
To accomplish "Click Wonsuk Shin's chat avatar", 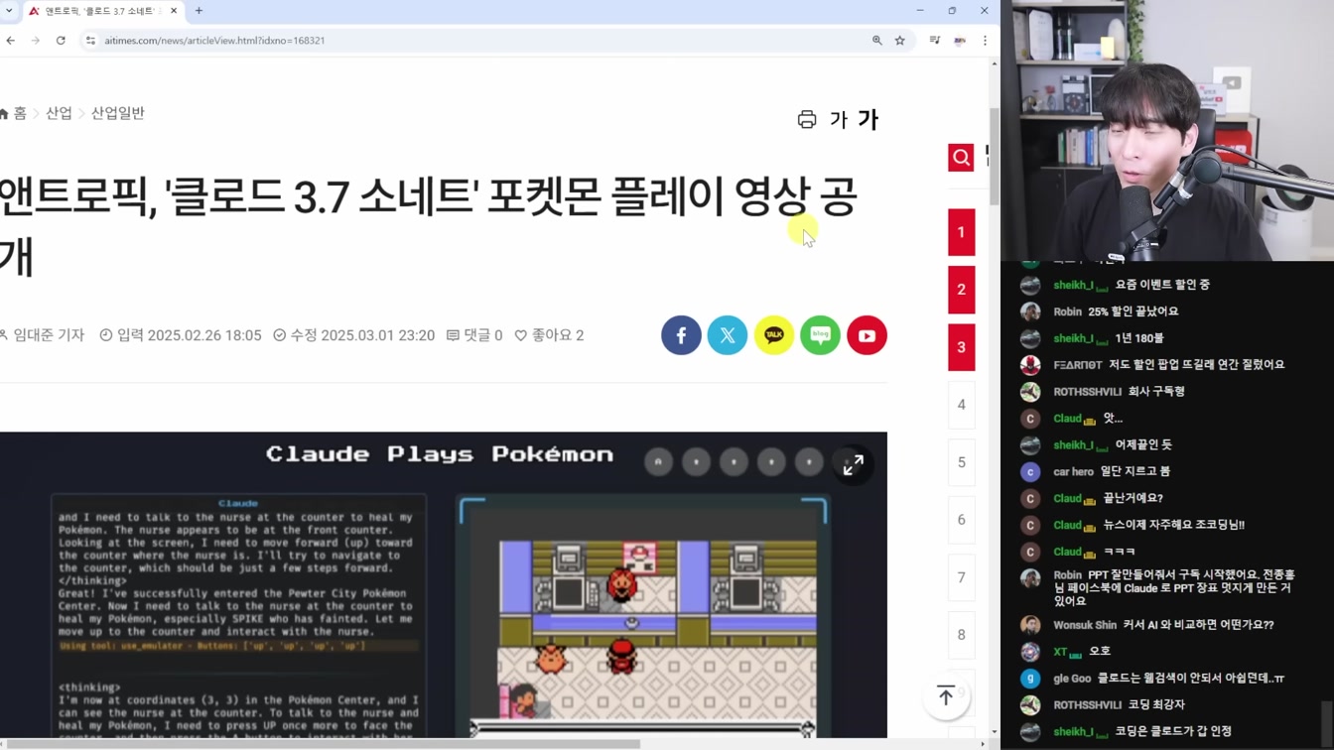I will 1030,625.
